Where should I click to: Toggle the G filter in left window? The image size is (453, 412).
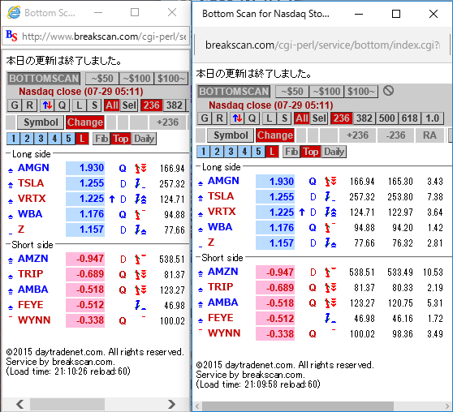(15, 105)
